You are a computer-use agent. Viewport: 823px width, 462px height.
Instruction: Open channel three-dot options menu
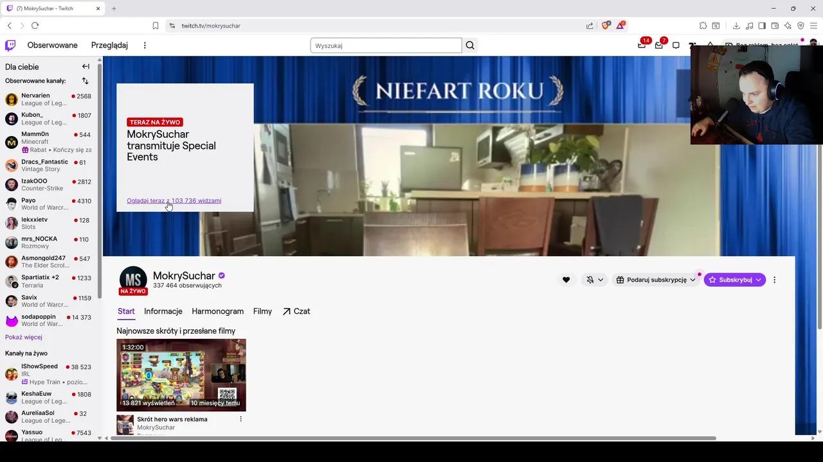774,280
